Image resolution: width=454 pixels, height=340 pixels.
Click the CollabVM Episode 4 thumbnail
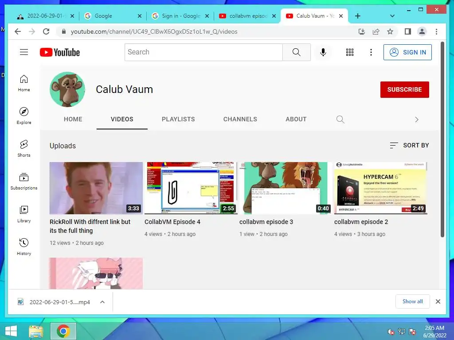coord(191,188)
